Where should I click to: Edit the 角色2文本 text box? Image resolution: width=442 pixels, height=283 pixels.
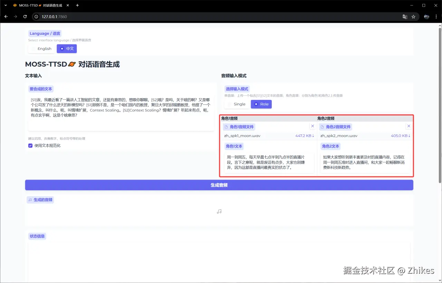365,163
